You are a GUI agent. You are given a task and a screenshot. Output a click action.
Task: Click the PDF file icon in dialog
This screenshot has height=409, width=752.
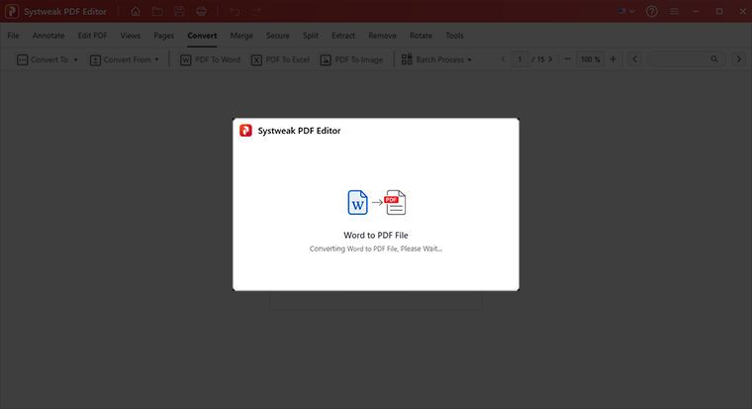click(395, 202)
